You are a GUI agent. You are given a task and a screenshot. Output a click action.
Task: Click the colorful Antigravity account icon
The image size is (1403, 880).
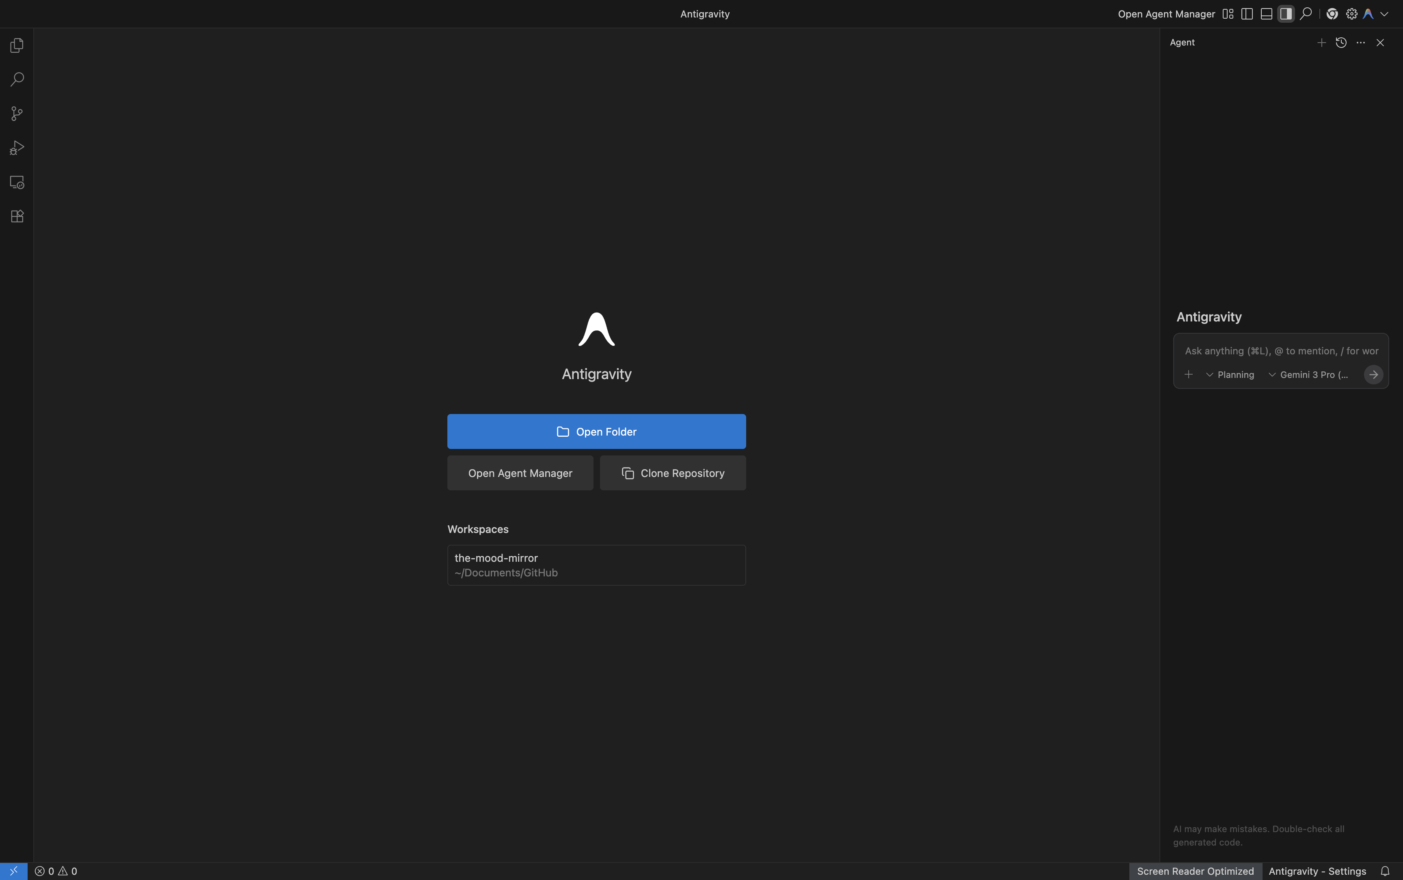click(x=1368, y=13)
